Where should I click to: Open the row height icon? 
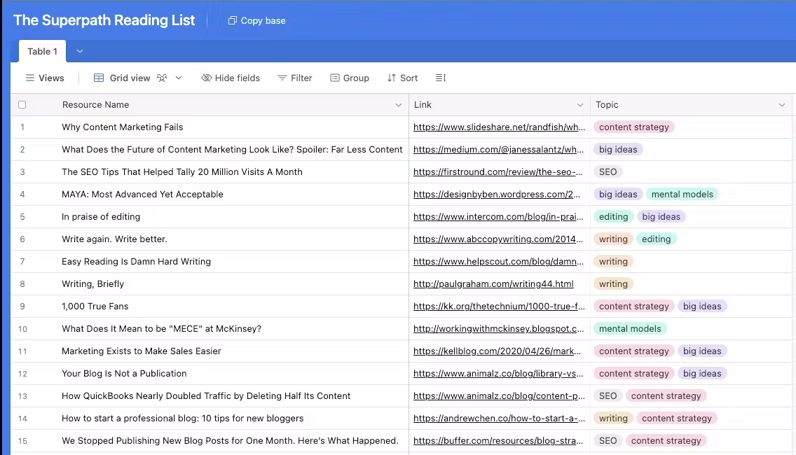point(440,78)
